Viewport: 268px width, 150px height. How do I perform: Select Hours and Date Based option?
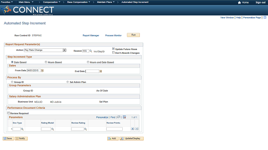[x=88, y=62]
